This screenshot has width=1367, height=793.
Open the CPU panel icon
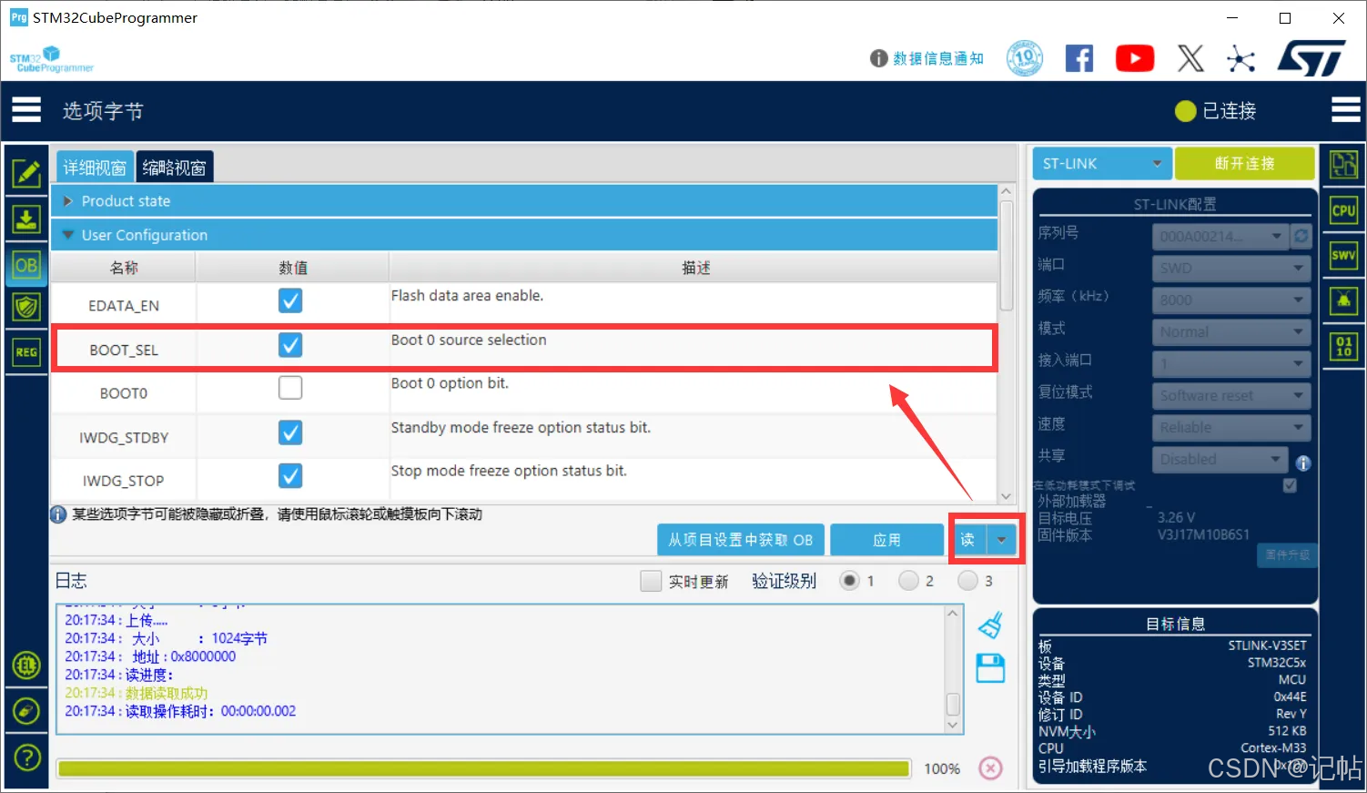pyautogui.click(x=1343, y=210)
